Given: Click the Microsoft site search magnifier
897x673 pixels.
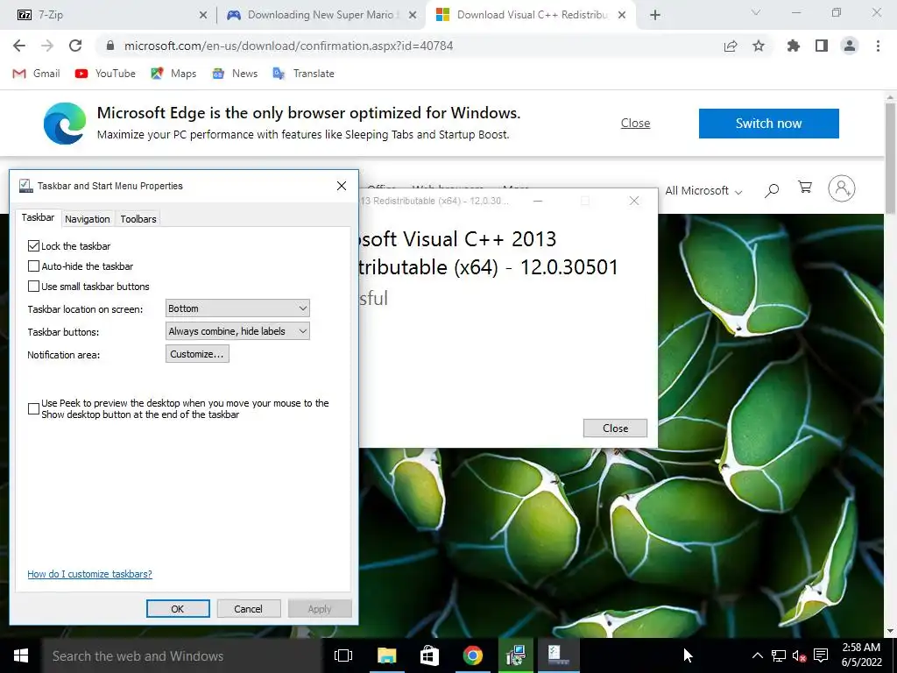Looking at the screenshot, I should click(772, 190).
